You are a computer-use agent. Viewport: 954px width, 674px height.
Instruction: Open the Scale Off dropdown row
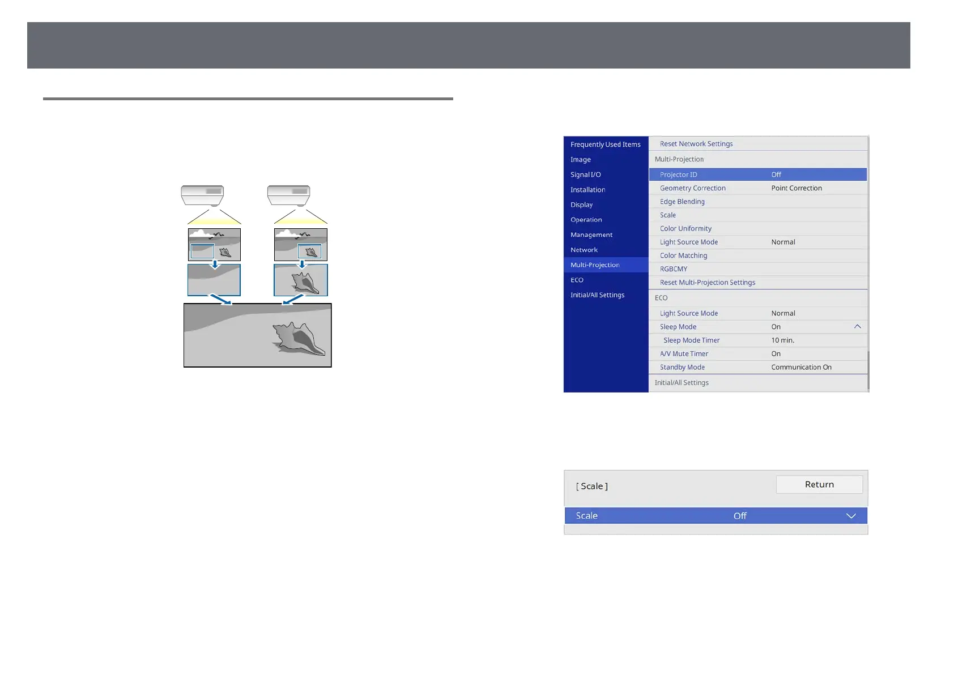[716, 516]
